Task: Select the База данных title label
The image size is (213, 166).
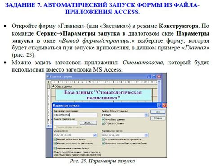Action: click(103, 95)
